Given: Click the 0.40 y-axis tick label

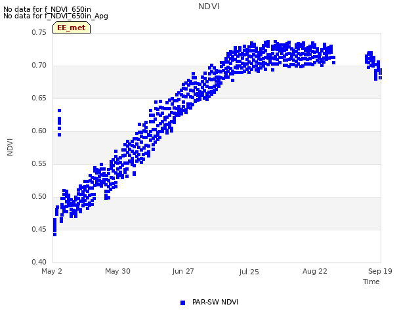Looking at the screenshot, I should (x=39, y=262).
